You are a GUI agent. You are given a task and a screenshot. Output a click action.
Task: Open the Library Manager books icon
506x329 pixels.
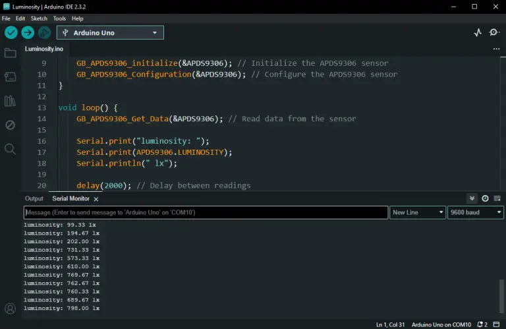click(x=10, y=101)
